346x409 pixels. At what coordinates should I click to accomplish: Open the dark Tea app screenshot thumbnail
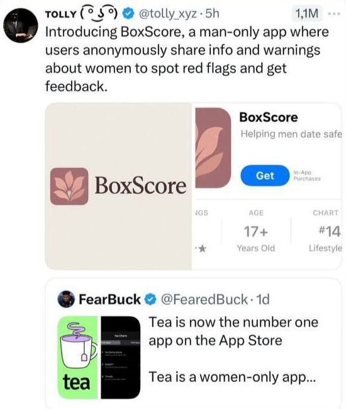[120, 357]
